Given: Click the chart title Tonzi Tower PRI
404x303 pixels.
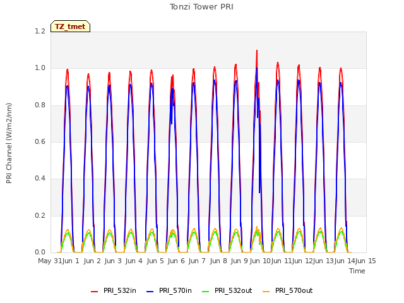Looking at the screenshot, I should [201, 7].
